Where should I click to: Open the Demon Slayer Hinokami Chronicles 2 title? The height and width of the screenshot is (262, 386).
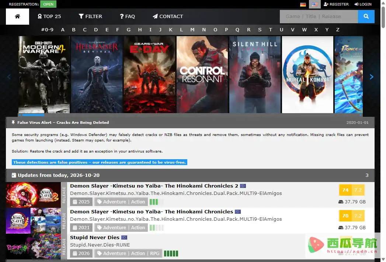(x=154, y=186)
